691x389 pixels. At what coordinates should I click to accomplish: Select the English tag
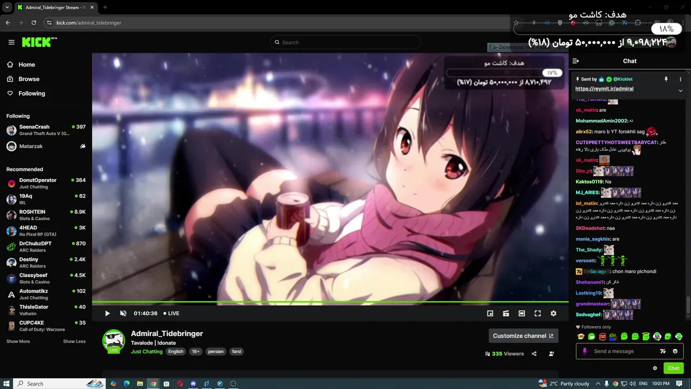(x=175, y=351)
